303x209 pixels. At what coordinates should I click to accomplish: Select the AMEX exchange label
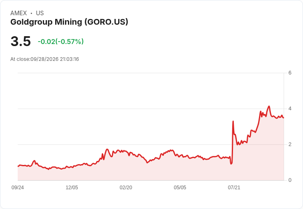click(19, 13)
